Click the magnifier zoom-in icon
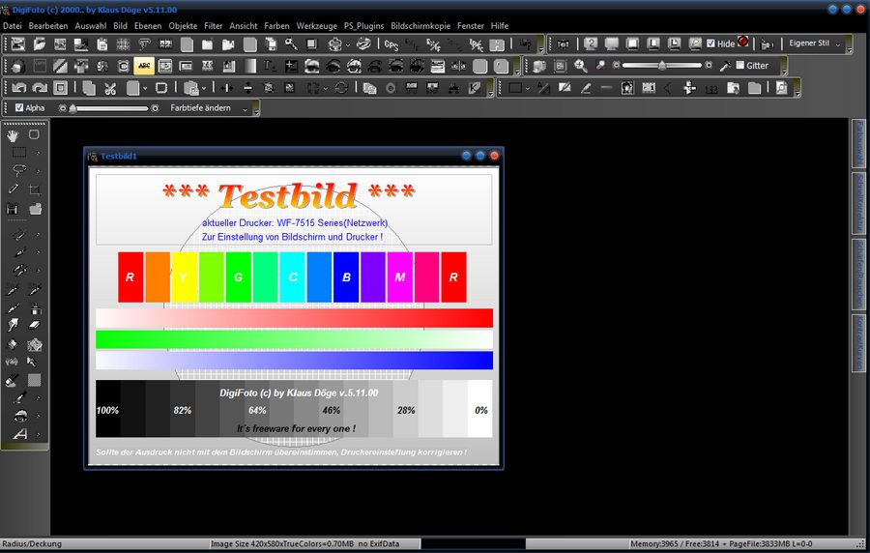The image size is (870, 553). pos(581,66)
